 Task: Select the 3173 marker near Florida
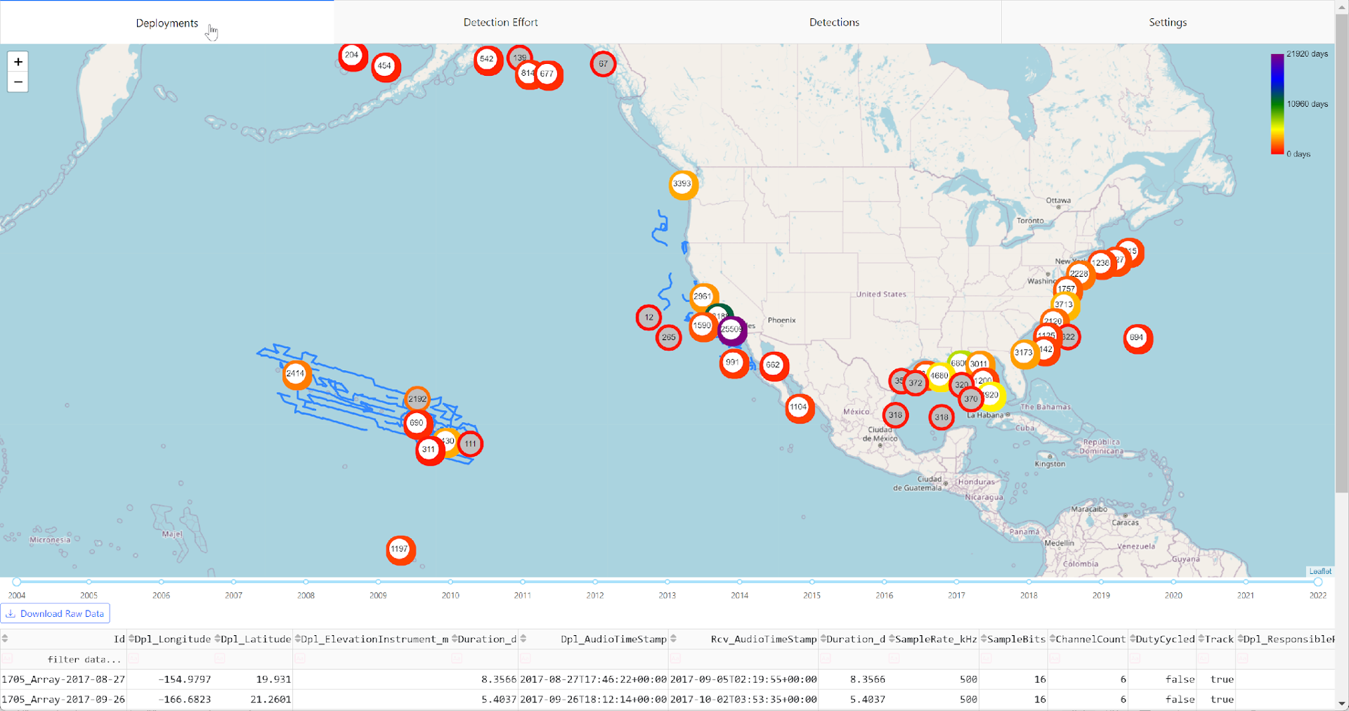coord(1024,353)
